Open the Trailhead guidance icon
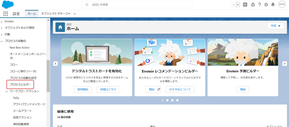The image size is (289, 127). [x=253, y=5]
